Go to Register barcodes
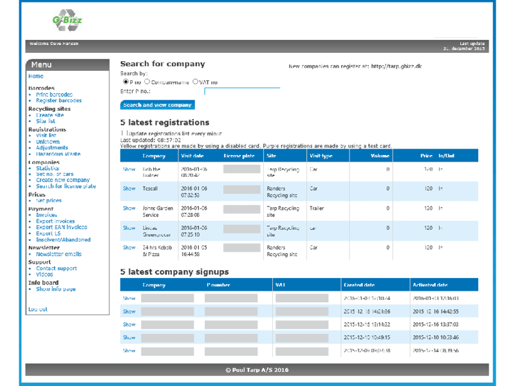The image size is (515, 386). coord(59,101)
